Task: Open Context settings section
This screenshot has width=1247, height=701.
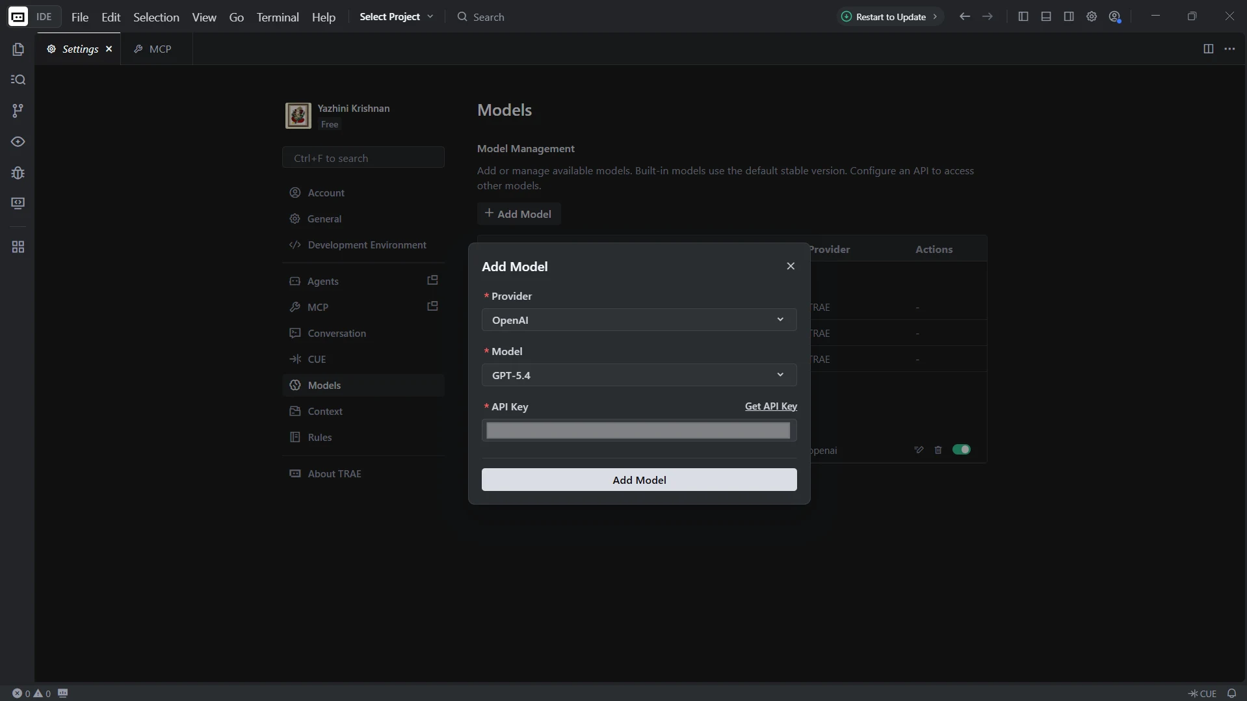Action: point(363,411)
